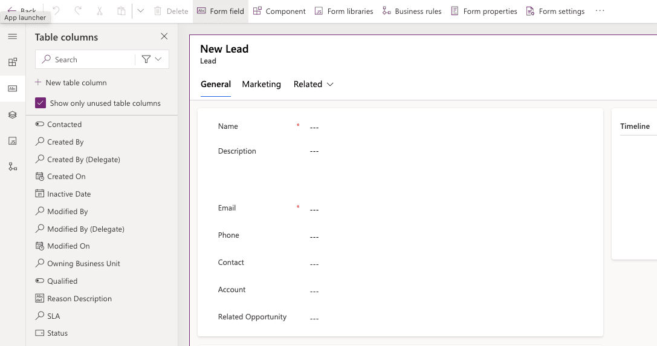The image size is (657, 346).
Task: Expand the paste options chevron
Action: coord(140,11)
